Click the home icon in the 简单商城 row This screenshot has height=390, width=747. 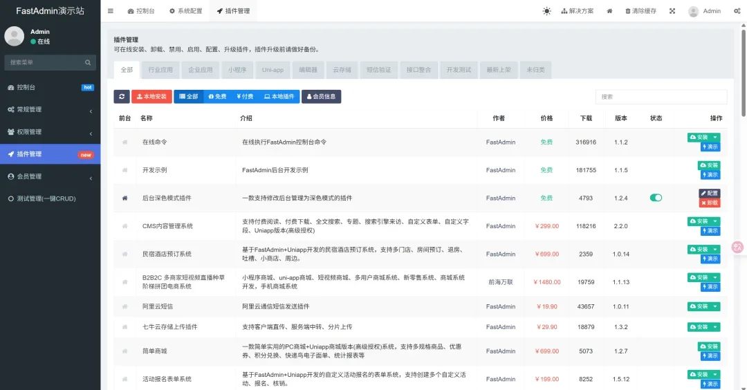124,351
